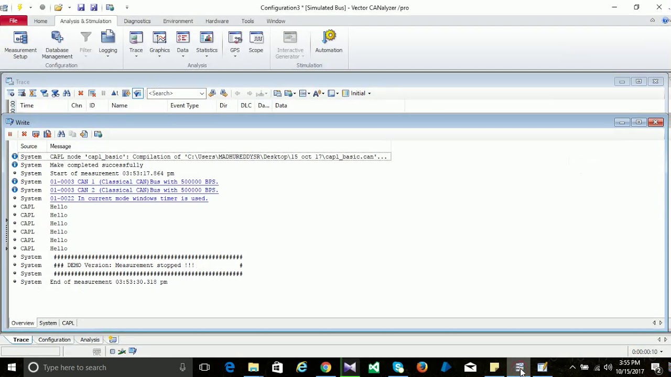Switch to the System tab in Write window

point(48,323)
